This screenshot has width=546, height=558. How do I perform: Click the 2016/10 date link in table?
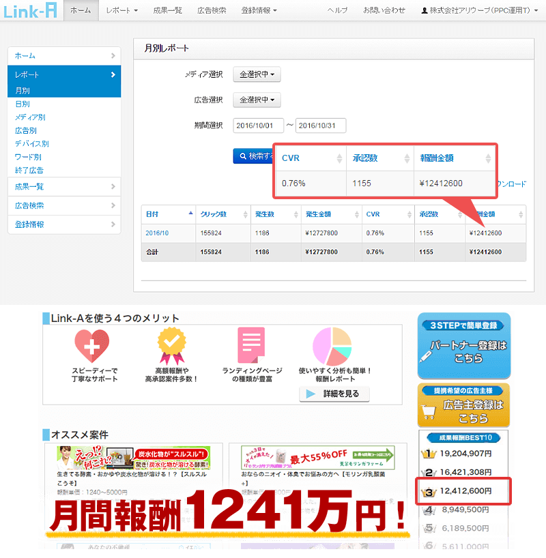pyautogui.click(x=156, y=233)
